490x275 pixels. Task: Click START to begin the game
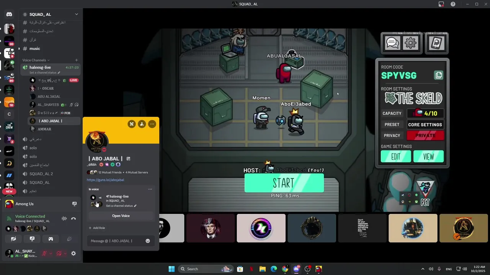tap(284, 183)
